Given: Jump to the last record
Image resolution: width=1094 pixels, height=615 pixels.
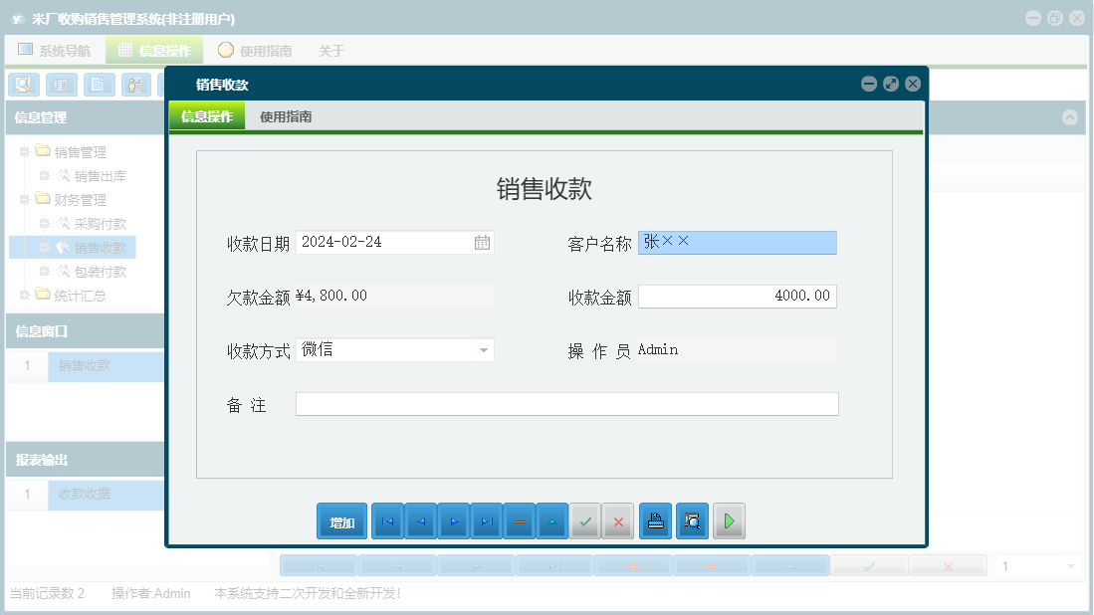Looking at the screenshot, I should click(486, 520).
